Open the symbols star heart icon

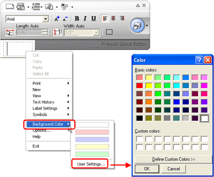(x=64, y=6)
